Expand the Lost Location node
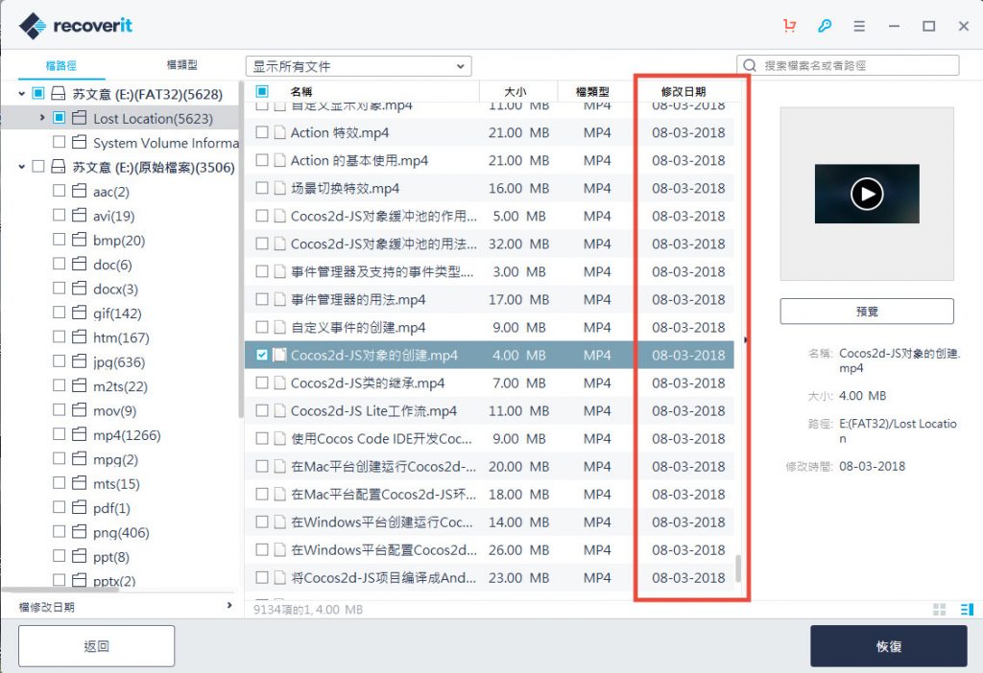Image resolution: width=983 pixels, height=673 pixels. (x=42, y=118)
